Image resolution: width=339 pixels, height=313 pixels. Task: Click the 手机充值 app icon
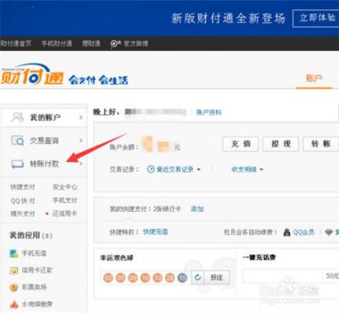point(13,254)
